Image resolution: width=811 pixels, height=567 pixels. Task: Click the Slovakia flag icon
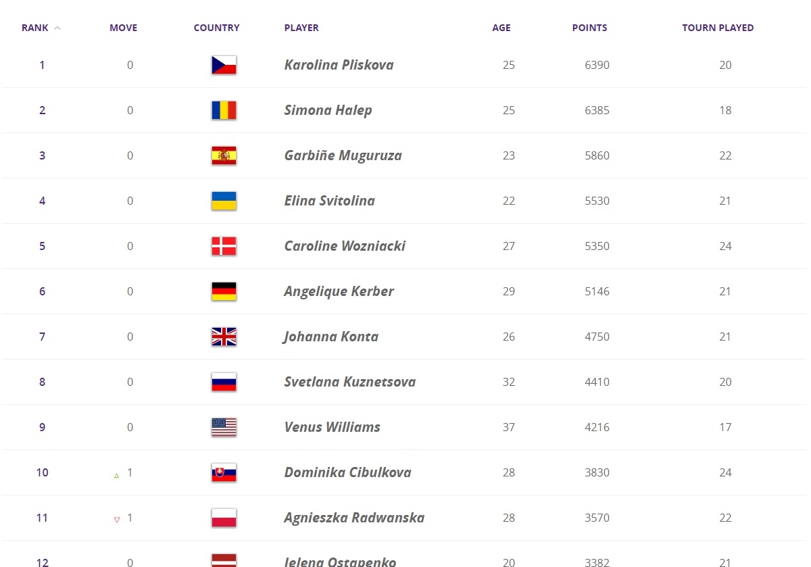[x=224, y=473]
